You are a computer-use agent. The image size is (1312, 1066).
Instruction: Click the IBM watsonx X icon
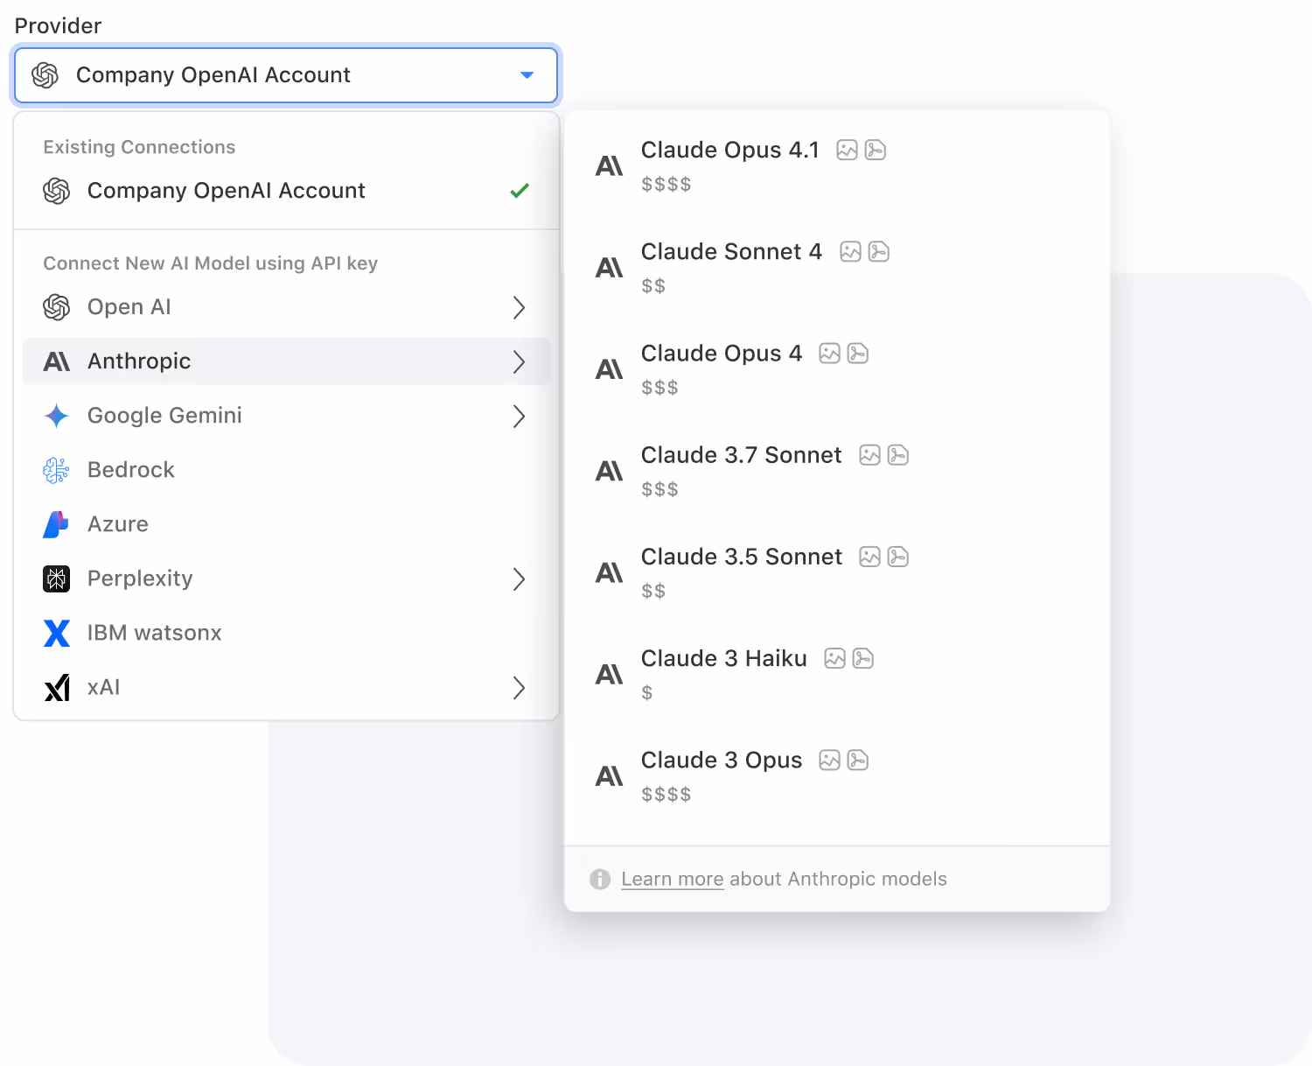click(57, 633)
